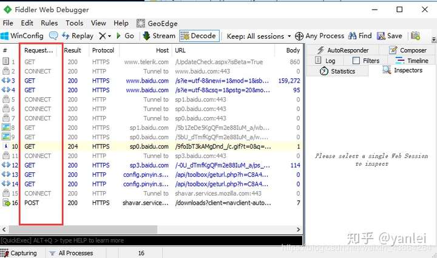Select session 16 POST icon
This screenshot has width=437, height=258.
coord(6,203)
